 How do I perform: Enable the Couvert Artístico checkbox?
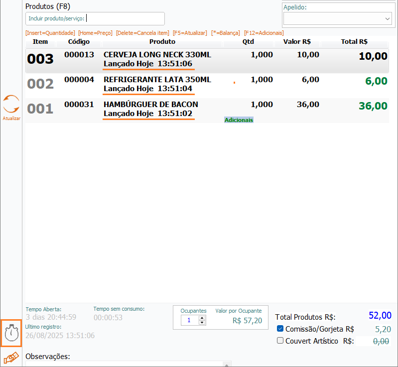280,341
